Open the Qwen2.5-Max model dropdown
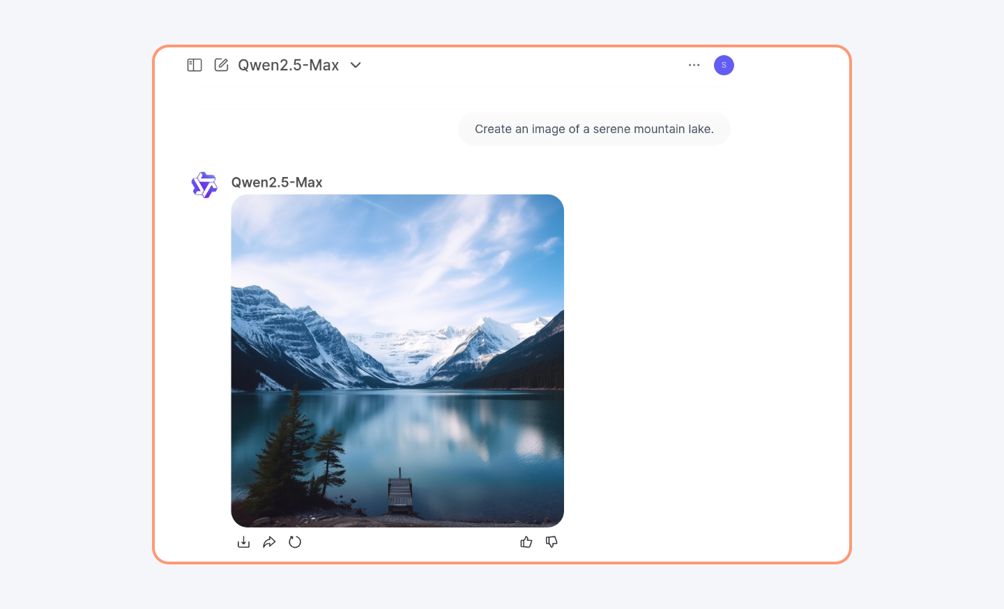 tap(300, 65)
